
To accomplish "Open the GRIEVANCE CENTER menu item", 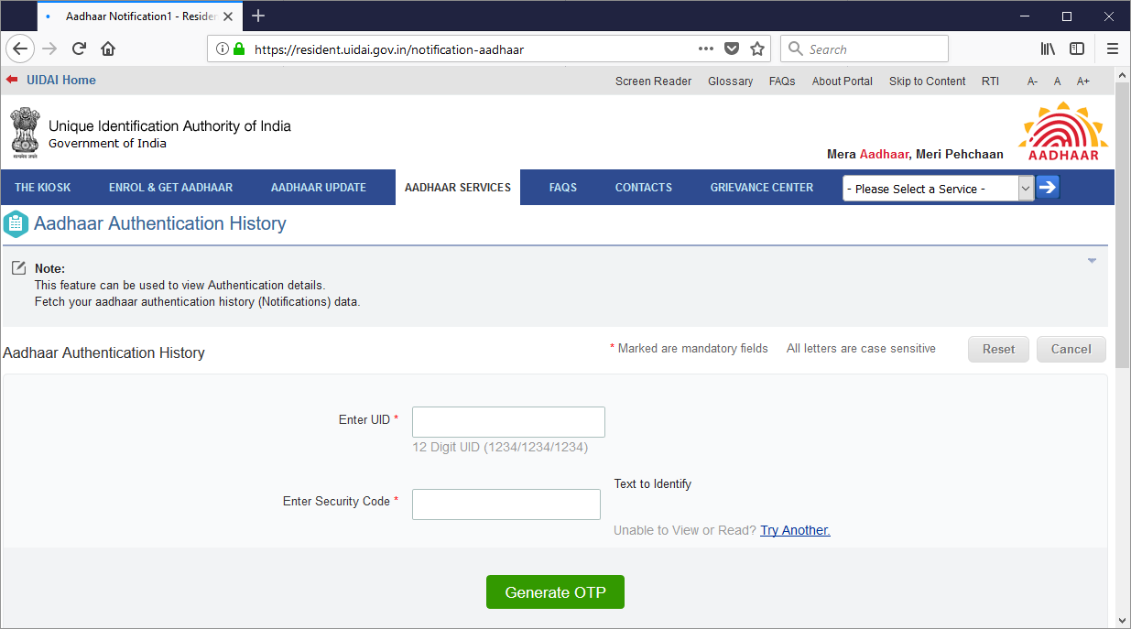I will pos(762,187).
